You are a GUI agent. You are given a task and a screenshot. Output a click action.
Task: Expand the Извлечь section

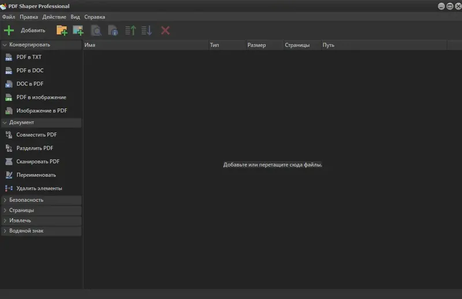point(41,220)
